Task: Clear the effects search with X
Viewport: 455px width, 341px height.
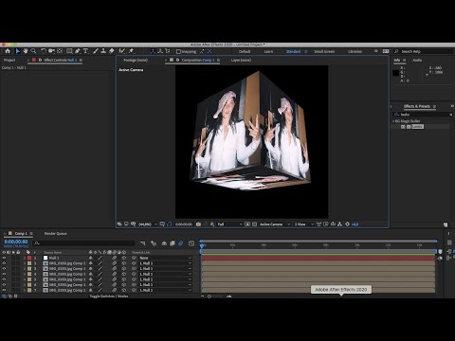Action: [450, 115]
